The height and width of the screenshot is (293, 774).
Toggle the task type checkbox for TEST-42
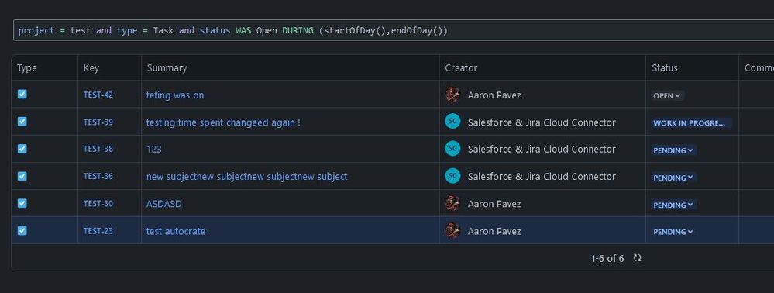tap(22, 94)
